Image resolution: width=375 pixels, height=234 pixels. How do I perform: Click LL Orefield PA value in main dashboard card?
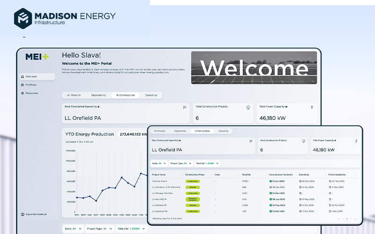pos(83,118)
